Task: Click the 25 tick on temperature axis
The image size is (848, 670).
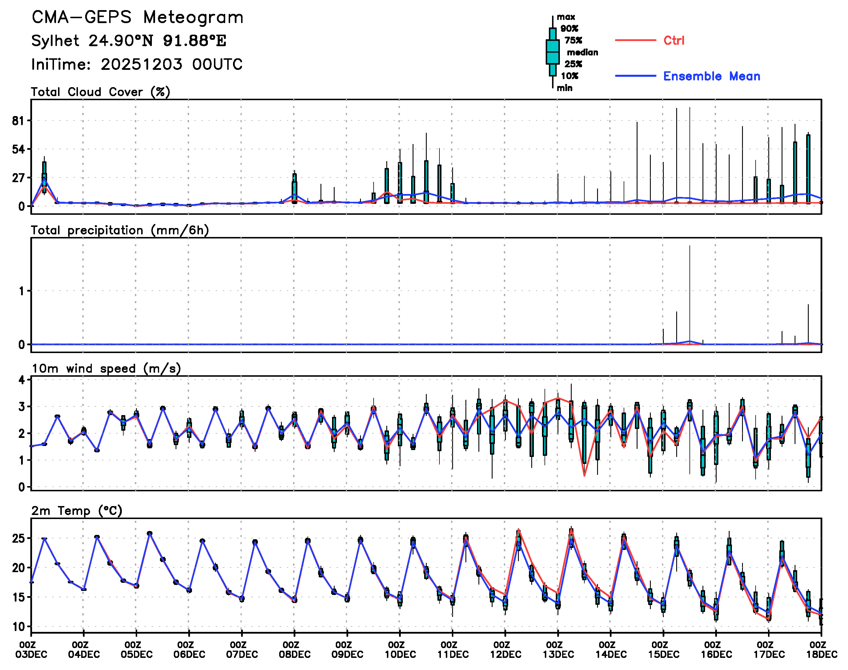Action: [x=18, y=538]
